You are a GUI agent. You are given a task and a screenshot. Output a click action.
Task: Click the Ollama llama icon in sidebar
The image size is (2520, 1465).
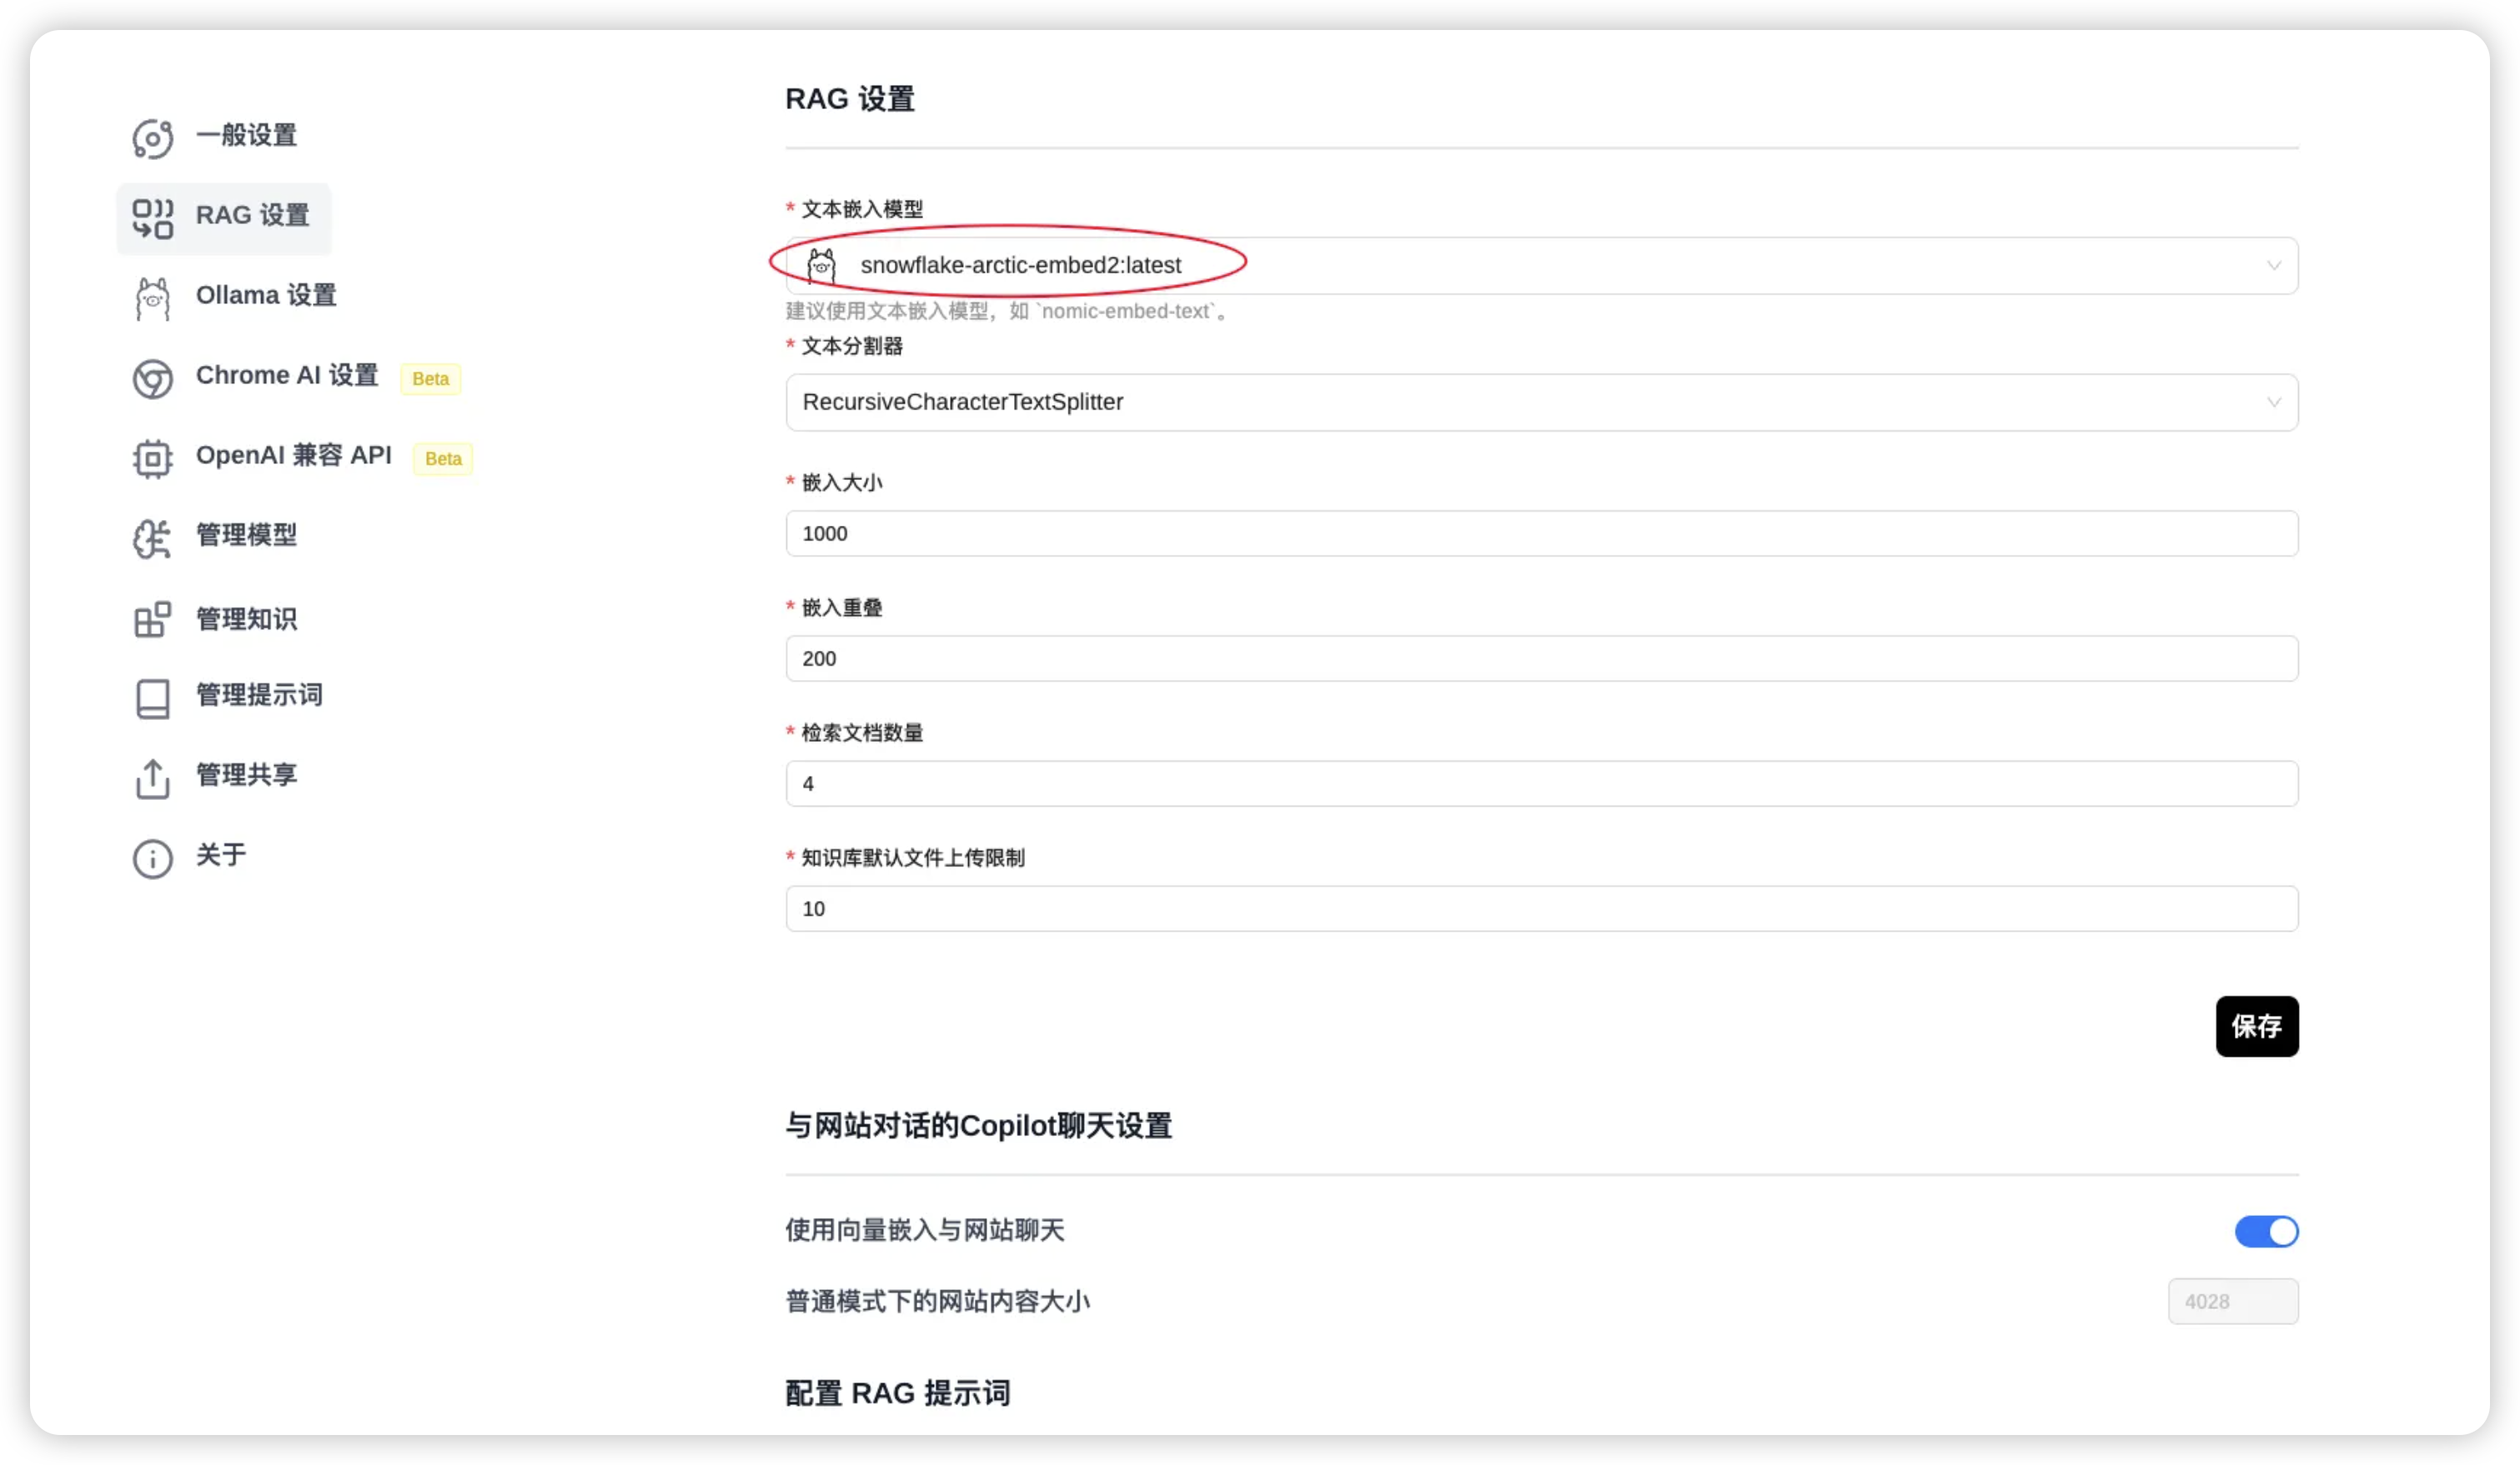tap(152, 297)
